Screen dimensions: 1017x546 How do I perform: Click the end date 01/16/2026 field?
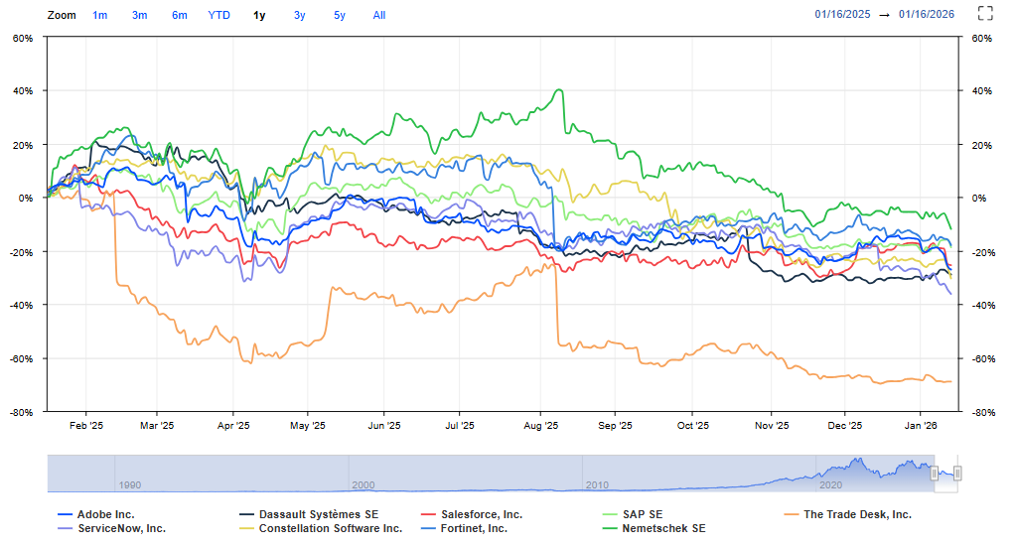927,14
